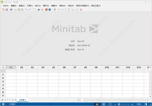Click the worksheet list icon beside navigation arrows
152x106 pixels.
(x=2, y=100)
